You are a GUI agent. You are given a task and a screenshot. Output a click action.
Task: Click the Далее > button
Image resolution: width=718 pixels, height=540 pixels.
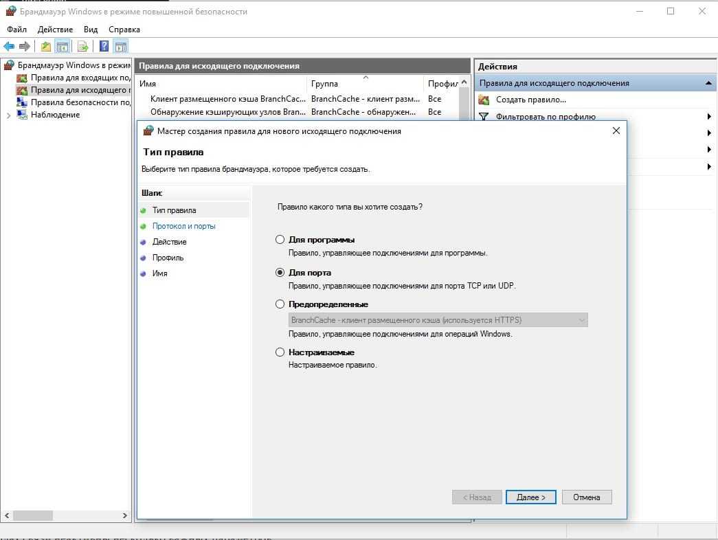tap(530, 497)
